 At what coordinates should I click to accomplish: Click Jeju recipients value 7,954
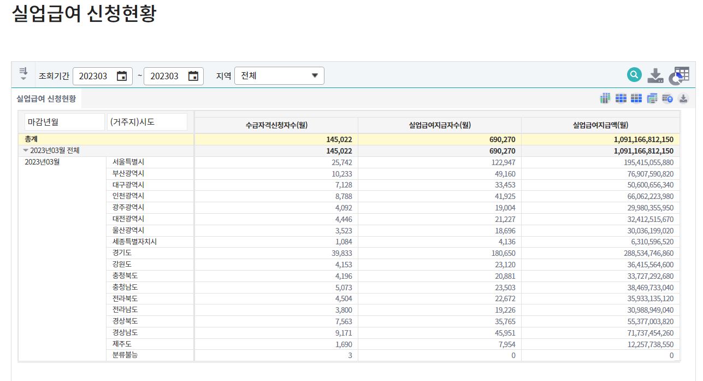(x=507, y=344)
